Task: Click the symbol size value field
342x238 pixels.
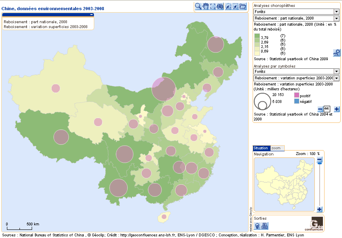Action: click(327, 109)
